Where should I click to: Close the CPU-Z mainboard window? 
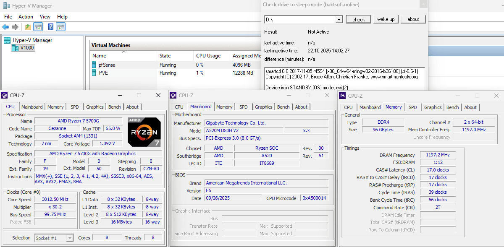tap(327, 96)
